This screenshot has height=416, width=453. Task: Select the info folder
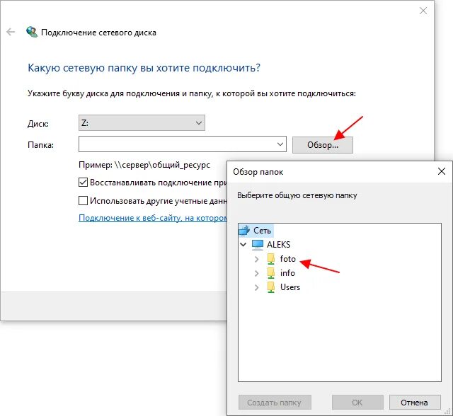[x=287, y=273]
